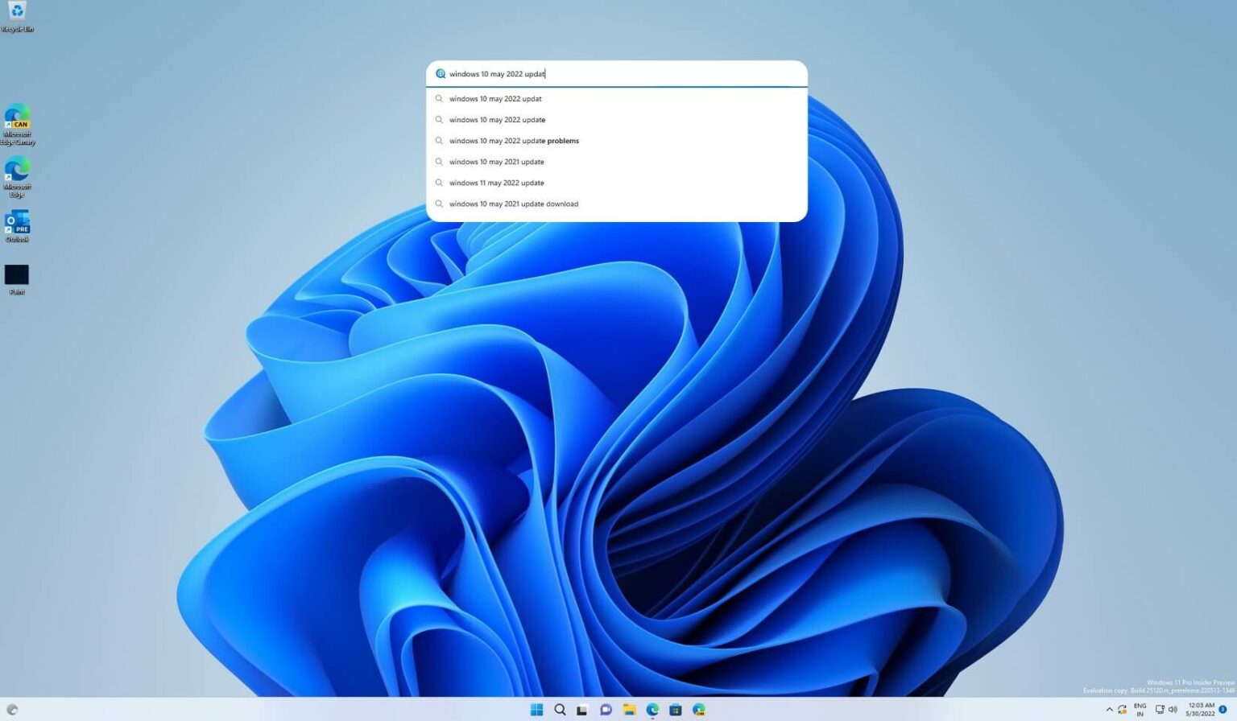Click the Search icon on the taskbar
Screen dimensions: 1237x721
click(559, 709)
